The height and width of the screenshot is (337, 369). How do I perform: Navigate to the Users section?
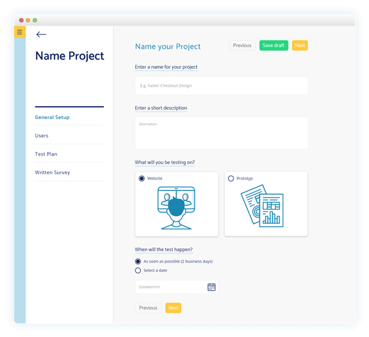42,135
